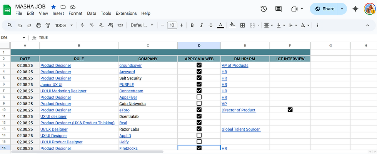This screenshot has height=154, width=377.
Task: Open the text rotation dropdown
Action: (305, 25)
